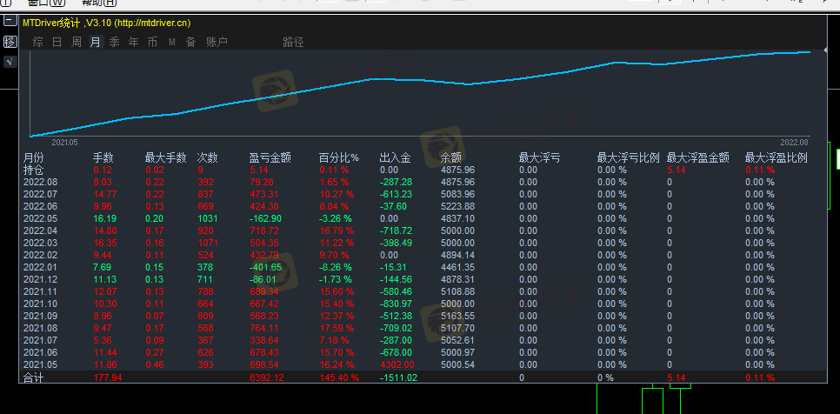Show the 年 yearly statistics tab
This screenshot has width=840, height=414.
point(133,42)
